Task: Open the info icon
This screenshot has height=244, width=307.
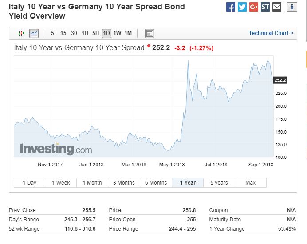Action: [x=292, y=7]
